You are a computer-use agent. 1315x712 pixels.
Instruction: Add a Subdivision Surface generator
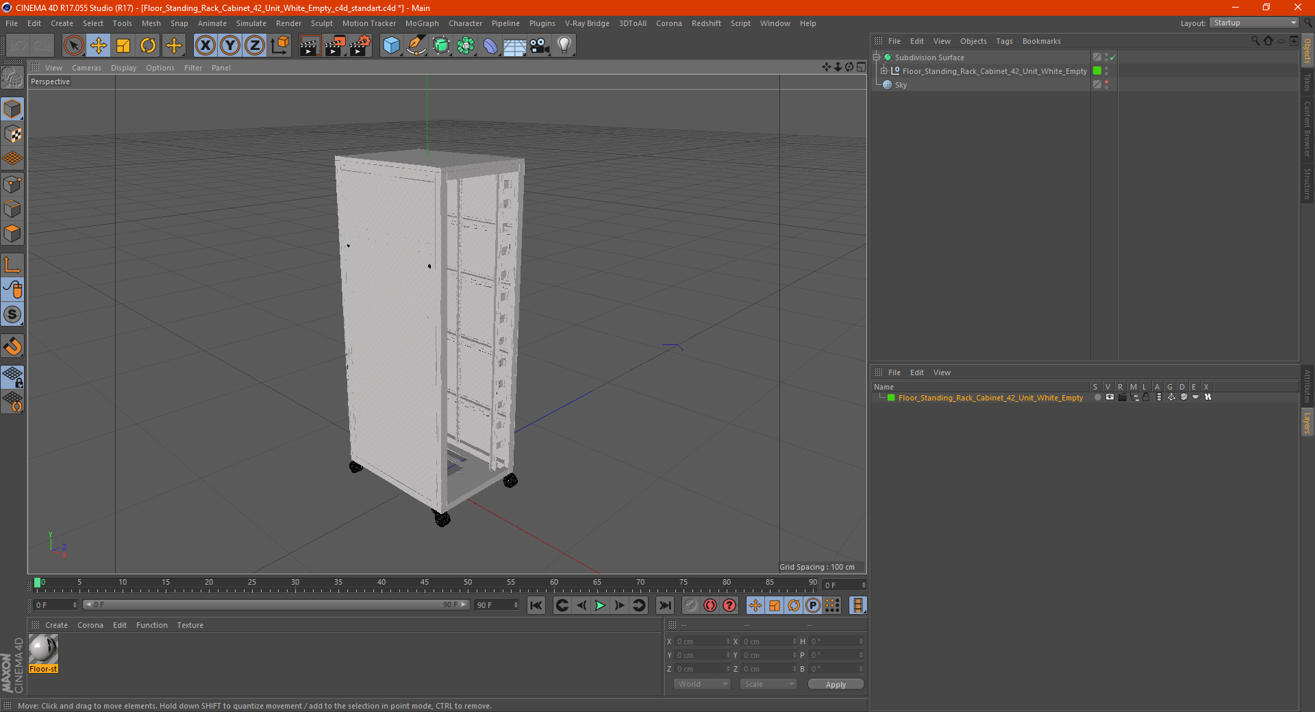pos(441,46)
